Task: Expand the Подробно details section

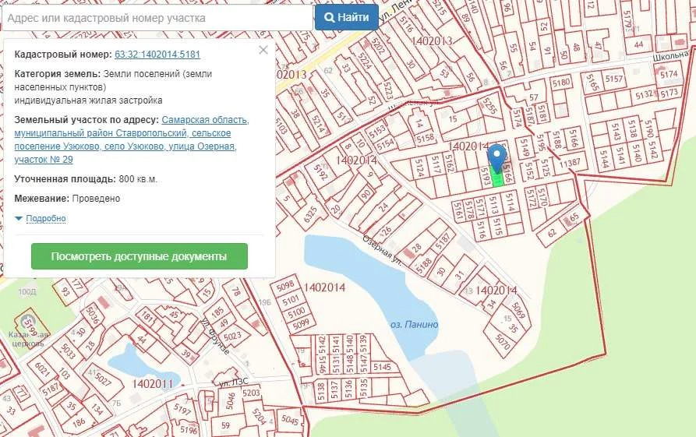Action: point(45,219)
